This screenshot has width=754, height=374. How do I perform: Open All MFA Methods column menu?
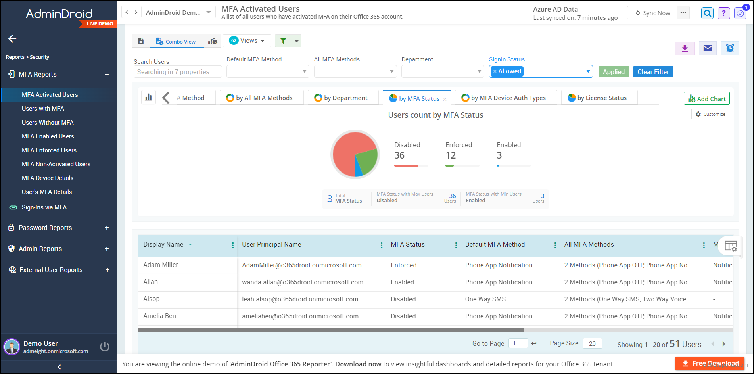click(x=704, y=245)
